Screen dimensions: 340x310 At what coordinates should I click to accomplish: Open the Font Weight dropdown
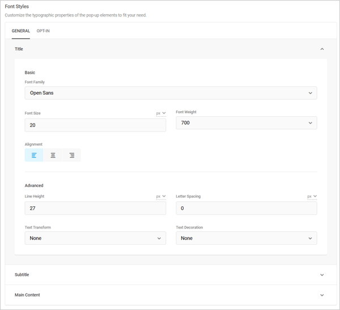click(x=246, y=123)
